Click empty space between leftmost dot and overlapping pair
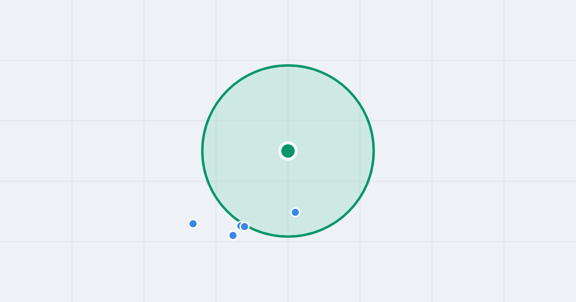576x302 pixels. (216, 225)
